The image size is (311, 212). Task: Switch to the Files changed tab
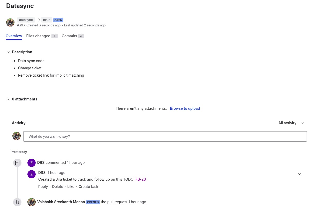click(x=42, y=36)
